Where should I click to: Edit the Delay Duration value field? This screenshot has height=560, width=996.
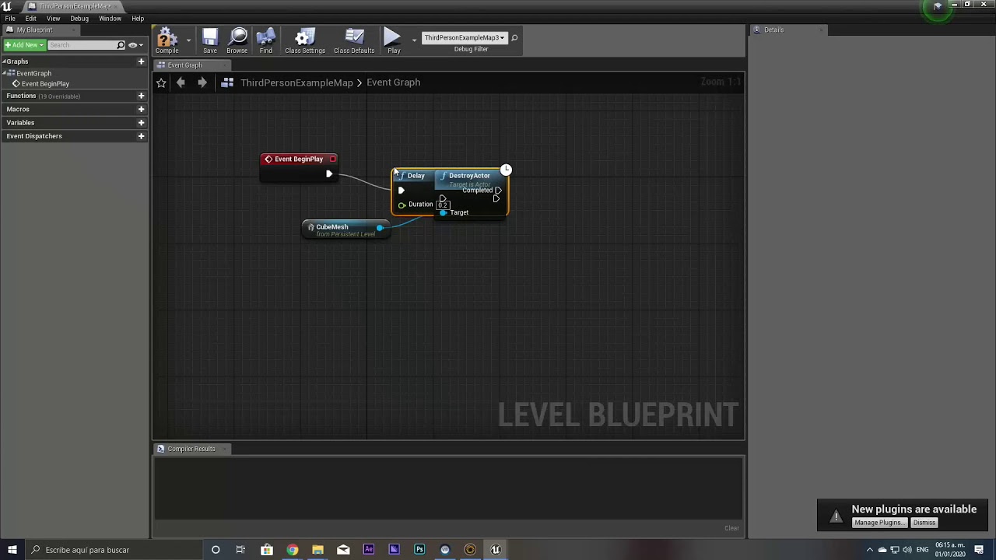443,205
